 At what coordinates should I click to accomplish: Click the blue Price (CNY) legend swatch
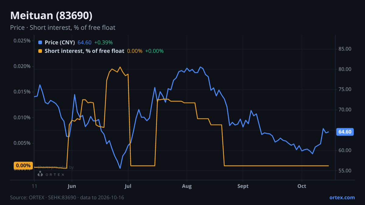coord(40,43)
